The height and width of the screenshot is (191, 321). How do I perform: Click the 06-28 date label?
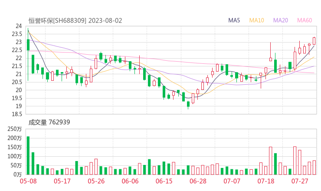(x=198, y=181)
